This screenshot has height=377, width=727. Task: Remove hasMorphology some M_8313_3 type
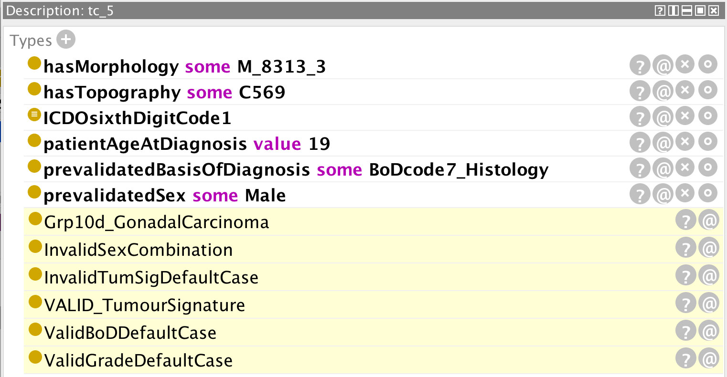pyautogui.click(x=685, y=64)
